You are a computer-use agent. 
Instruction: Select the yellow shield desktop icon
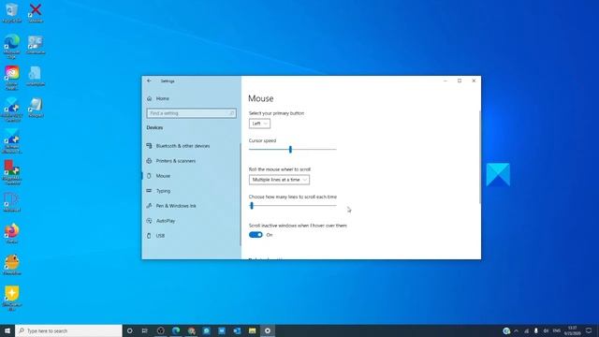(x=12, y=299)
